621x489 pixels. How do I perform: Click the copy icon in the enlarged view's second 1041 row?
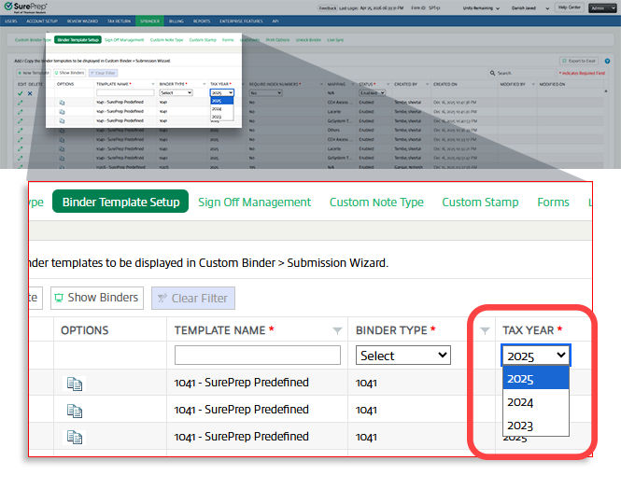pos(75,411)
